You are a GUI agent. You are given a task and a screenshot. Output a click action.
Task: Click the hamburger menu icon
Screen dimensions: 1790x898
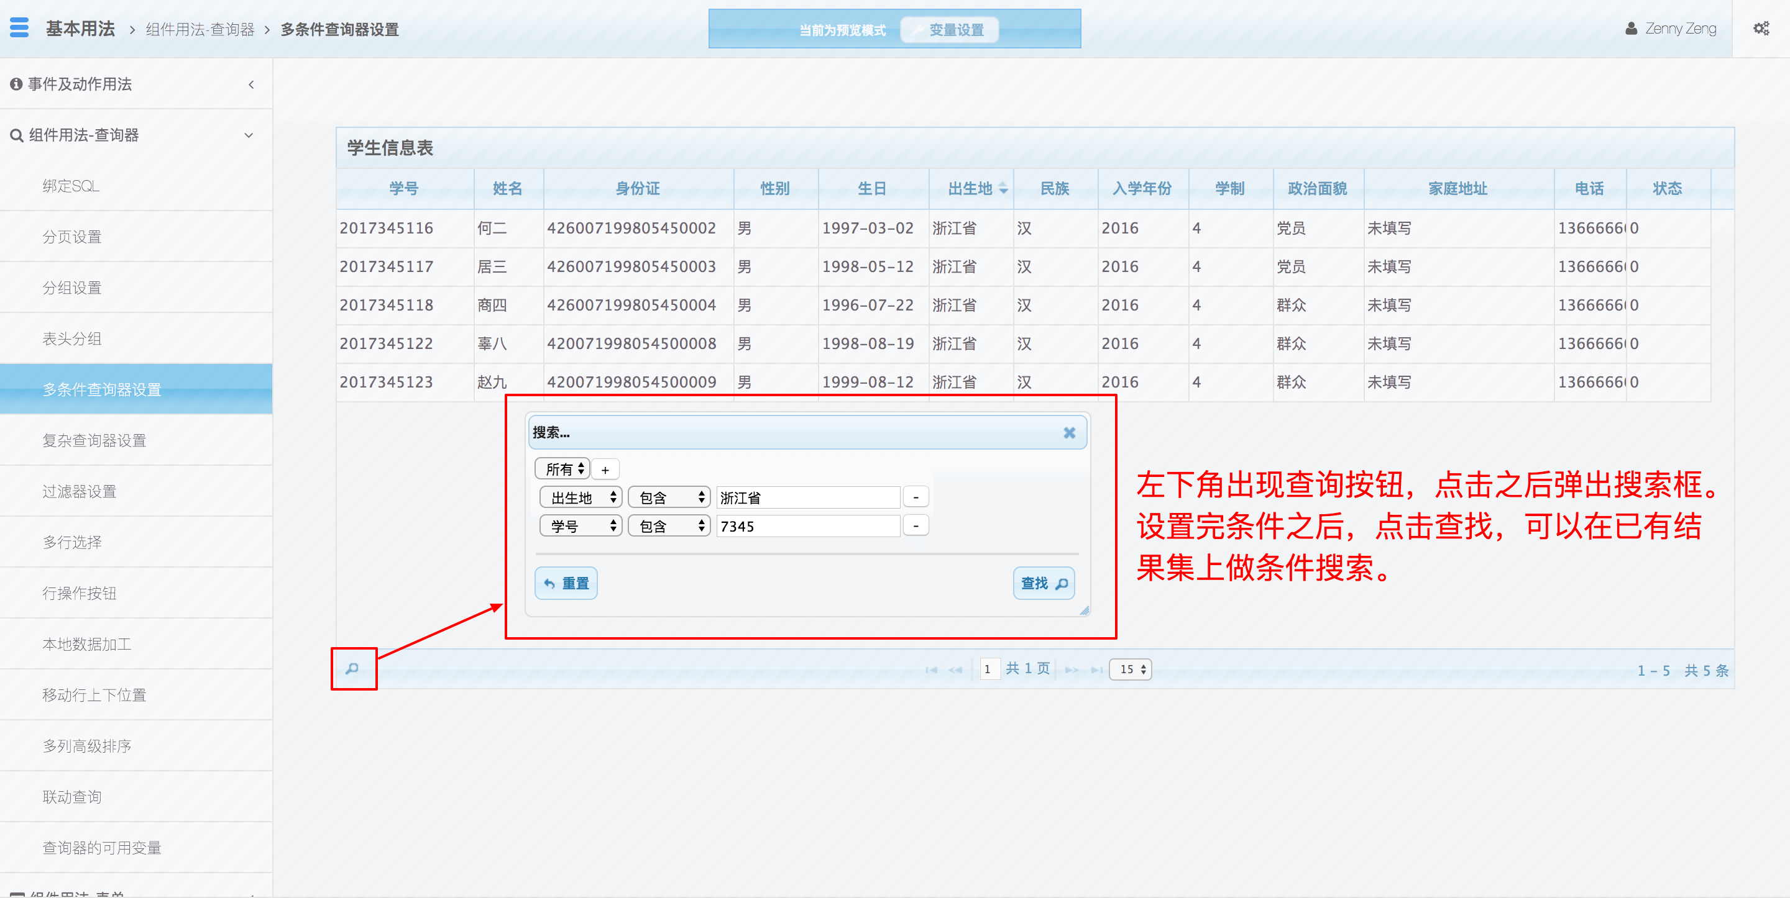click(x=19, y=28)
